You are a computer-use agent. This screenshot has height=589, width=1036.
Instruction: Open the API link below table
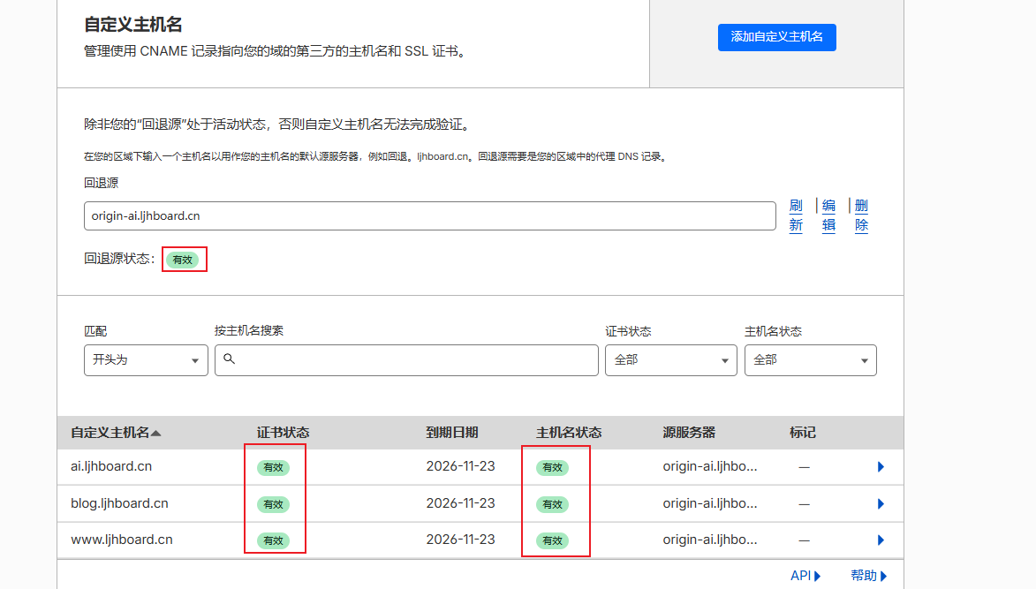click(x=805, y=576)
